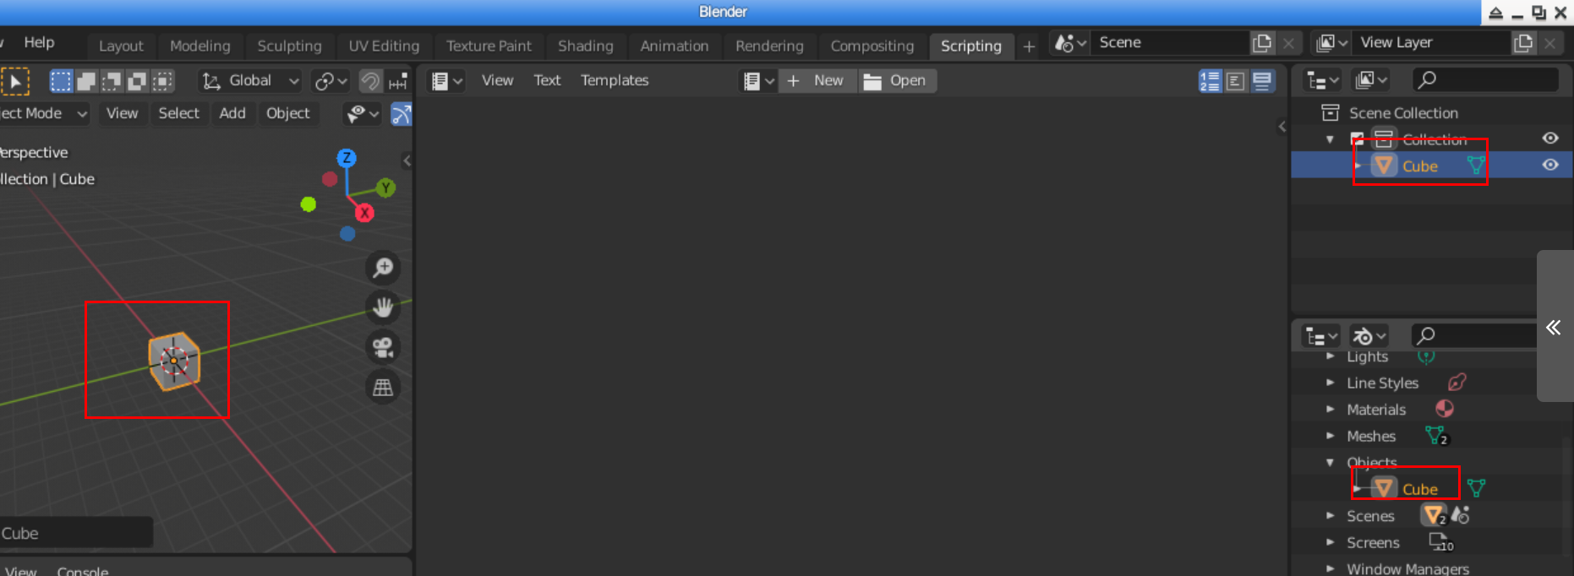Hide the Cube via its eye icon
Screen dimensions: 1574x576
[x=1549, y=165]
